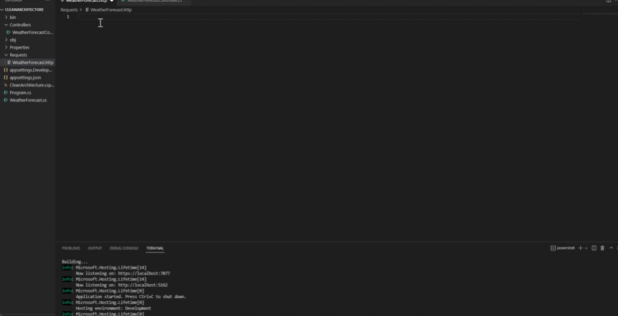Screen dimensions: 618x316
Task: Open WeatherForecast.cs from the file tree
Action: pos(27,100)
